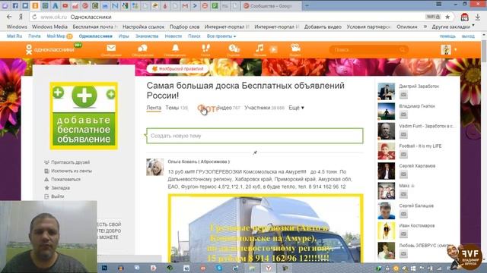The height and width of the screenshot is (273, 487).
Task: Message Сергей Балашов via envelope icon
Action: [403, 214]
